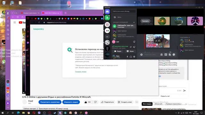Open Viber from taskbar
Screen dimensions: 205x115
pyautogui.click(x=39, y=113)
